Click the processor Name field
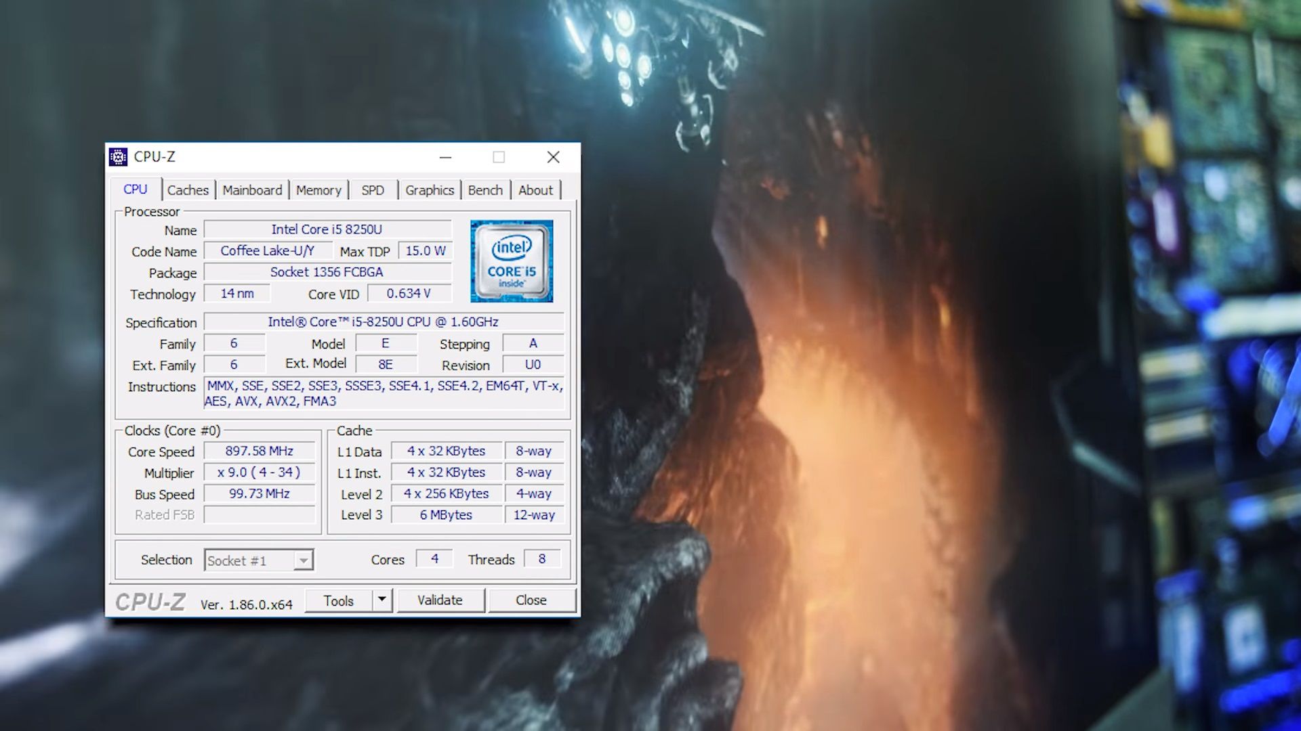Screen dimensions: 1301x731 (327, 230)
